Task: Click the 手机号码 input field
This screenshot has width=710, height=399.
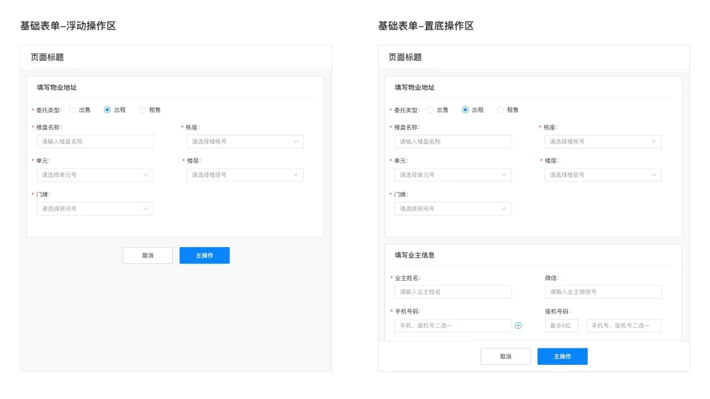Action: coord(453,325)
